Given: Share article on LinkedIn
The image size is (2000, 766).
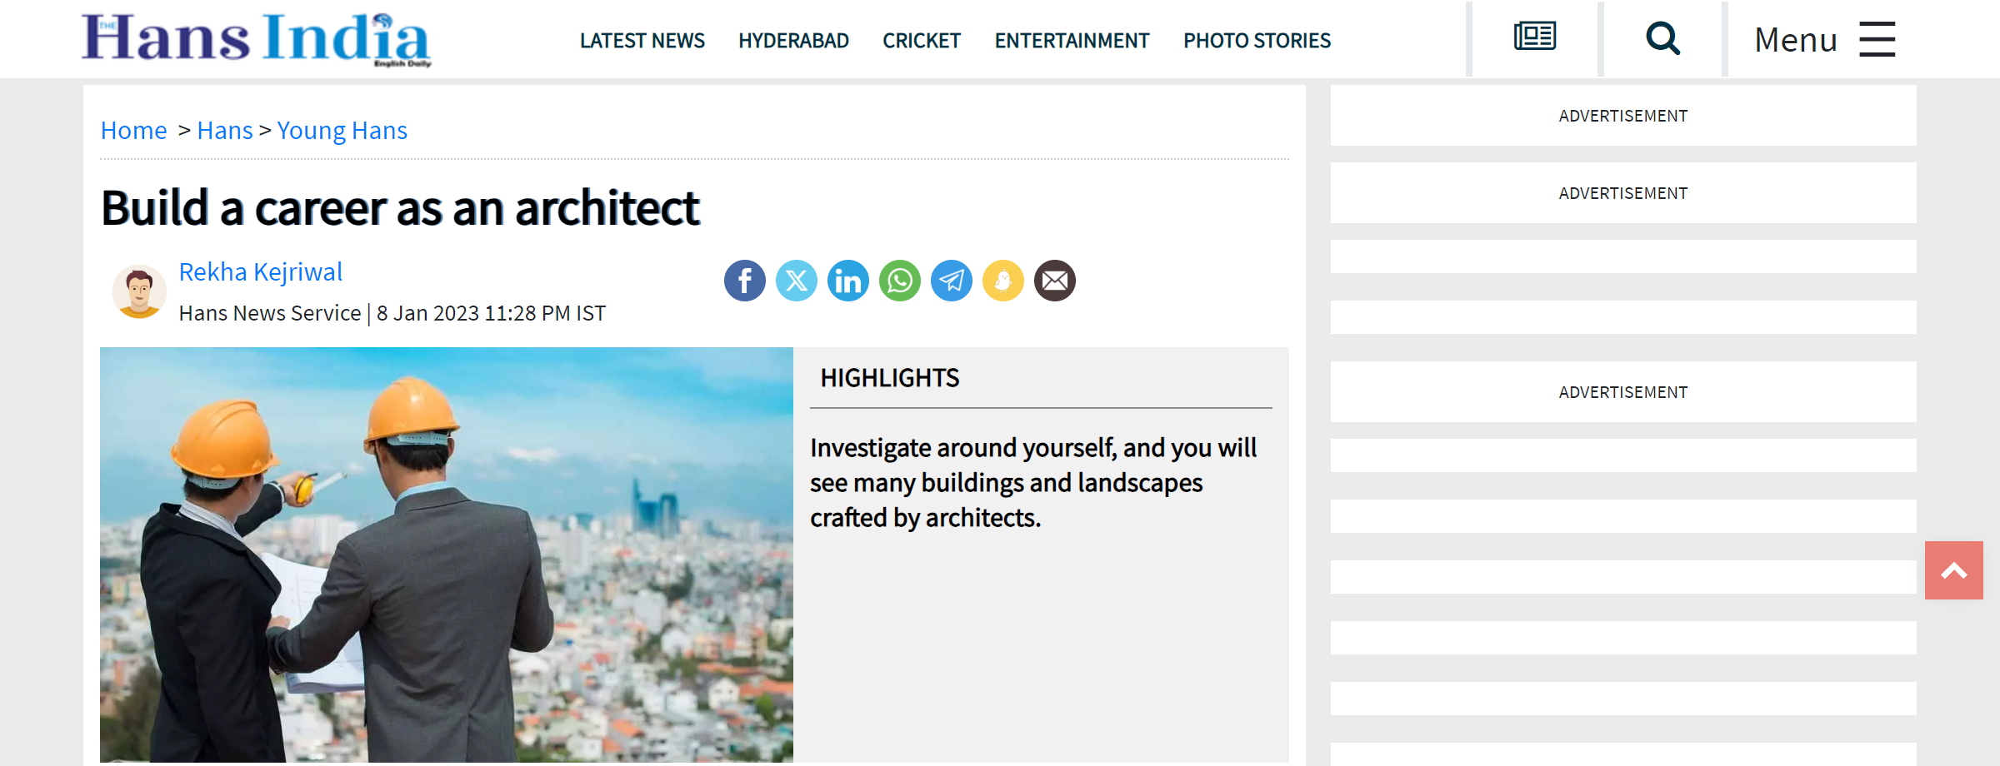Looking at the screenshot, I should pyautogui.click(x=848, y=281).
